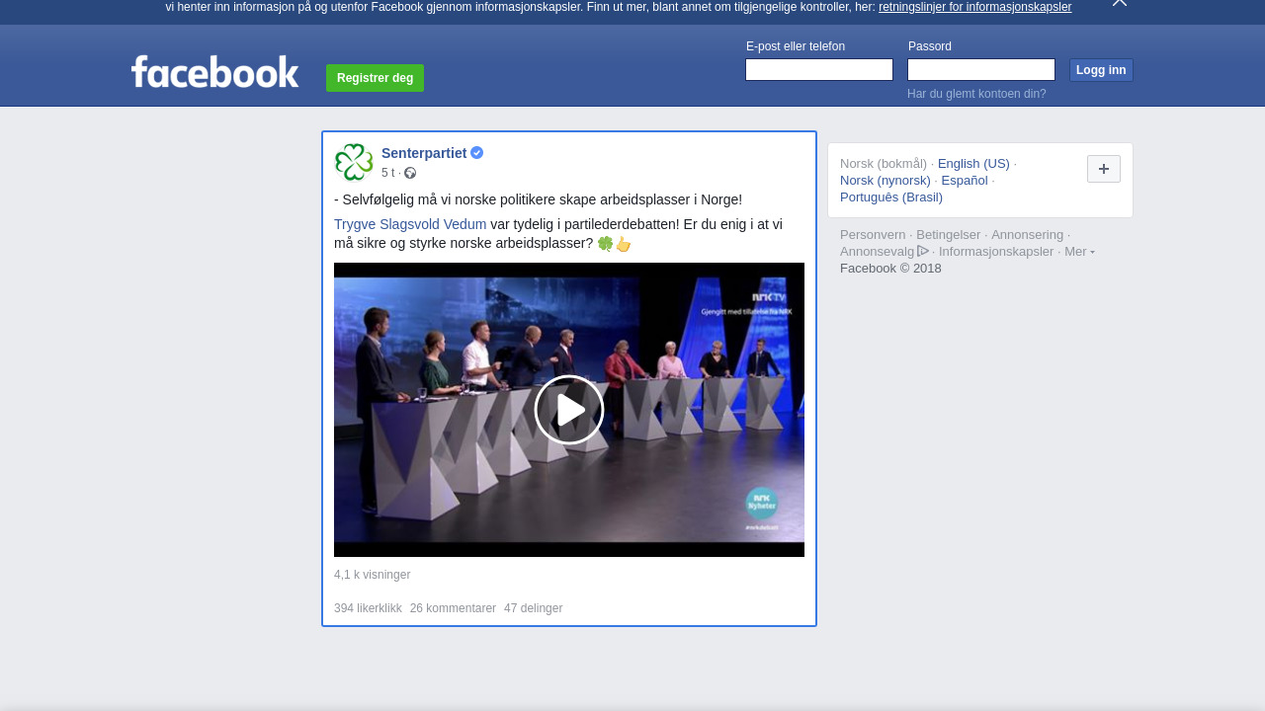The image size is (1265, 711).
Task: Click the thumbs-up emoji in the post
Action: pyautogui.click(x=624, y=243)
